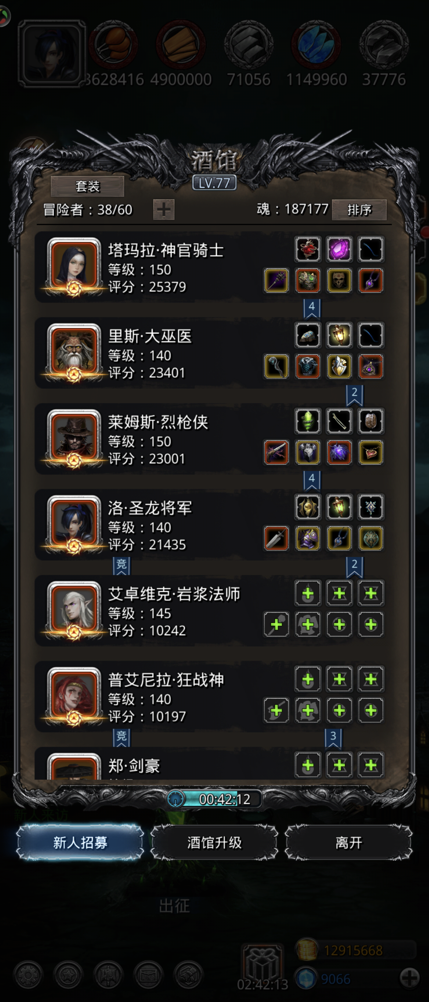
Task: Select the skull mask equipment of 塔玛拉
Action: [x=339, y=281]
